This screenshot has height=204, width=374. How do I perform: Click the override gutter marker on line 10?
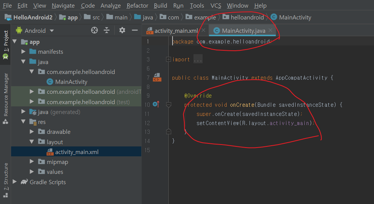coord(156,104)
